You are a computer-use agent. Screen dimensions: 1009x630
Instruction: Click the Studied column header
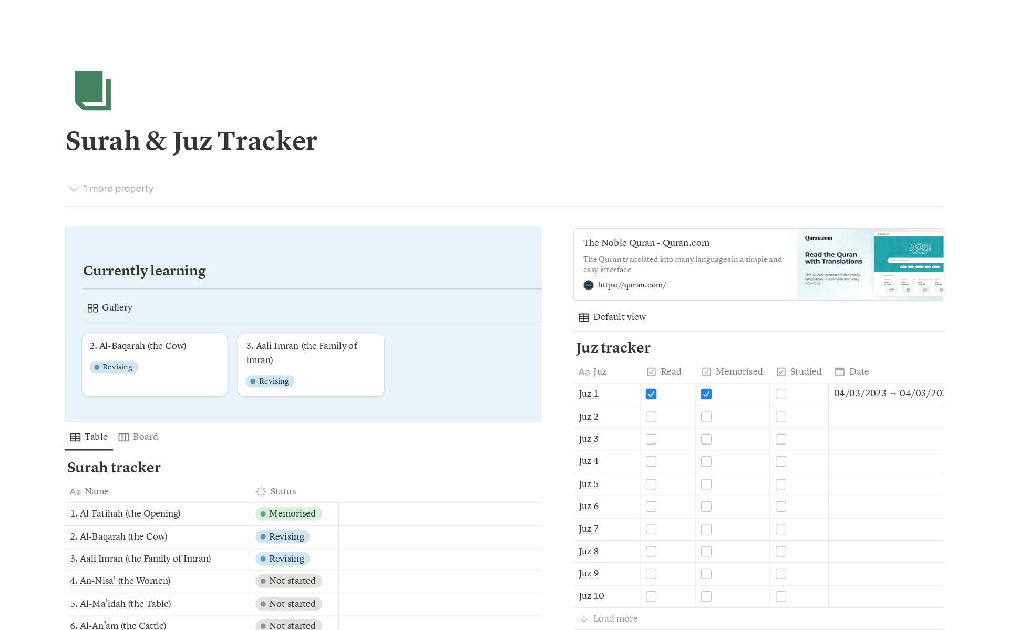(799, 372)
